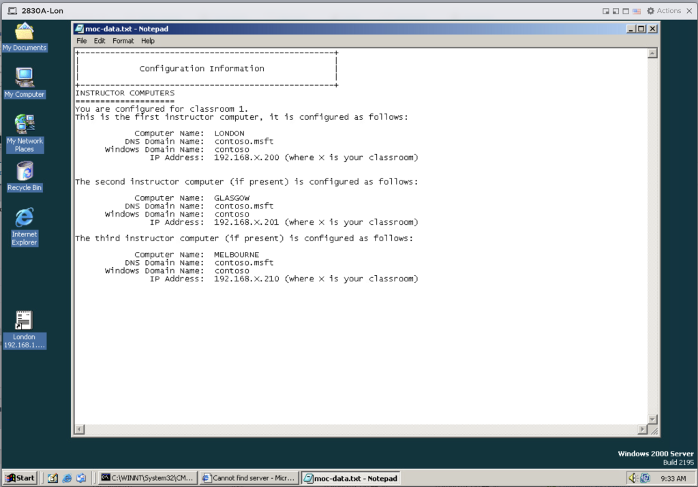Open the Actions gear menu
698x487 pixels.
[x=664, y=11]
